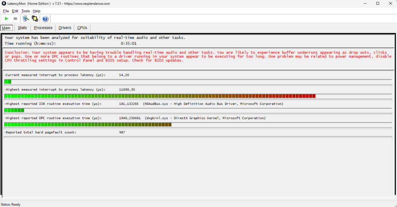The image size is (397, 207).
Task: Open the File menu
Action: click(6, 11)
